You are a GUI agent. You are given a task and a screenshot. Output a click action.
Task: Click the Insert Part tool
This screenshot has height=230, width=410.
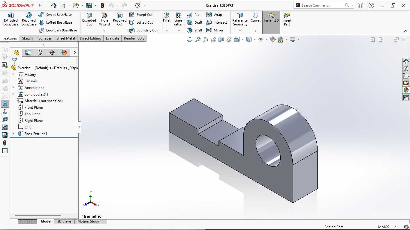pos(287,19)
